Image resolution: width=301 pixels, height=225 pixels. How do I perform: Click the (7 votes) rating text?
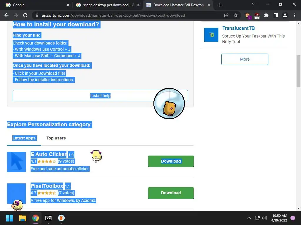click(x=66, y=193)
